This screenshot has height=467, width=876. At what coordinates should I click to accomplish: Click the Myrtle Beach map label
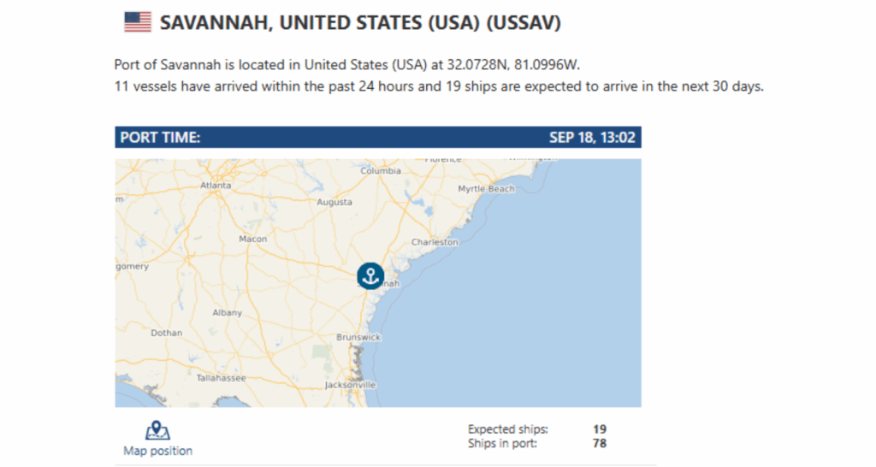coord(486,189)
